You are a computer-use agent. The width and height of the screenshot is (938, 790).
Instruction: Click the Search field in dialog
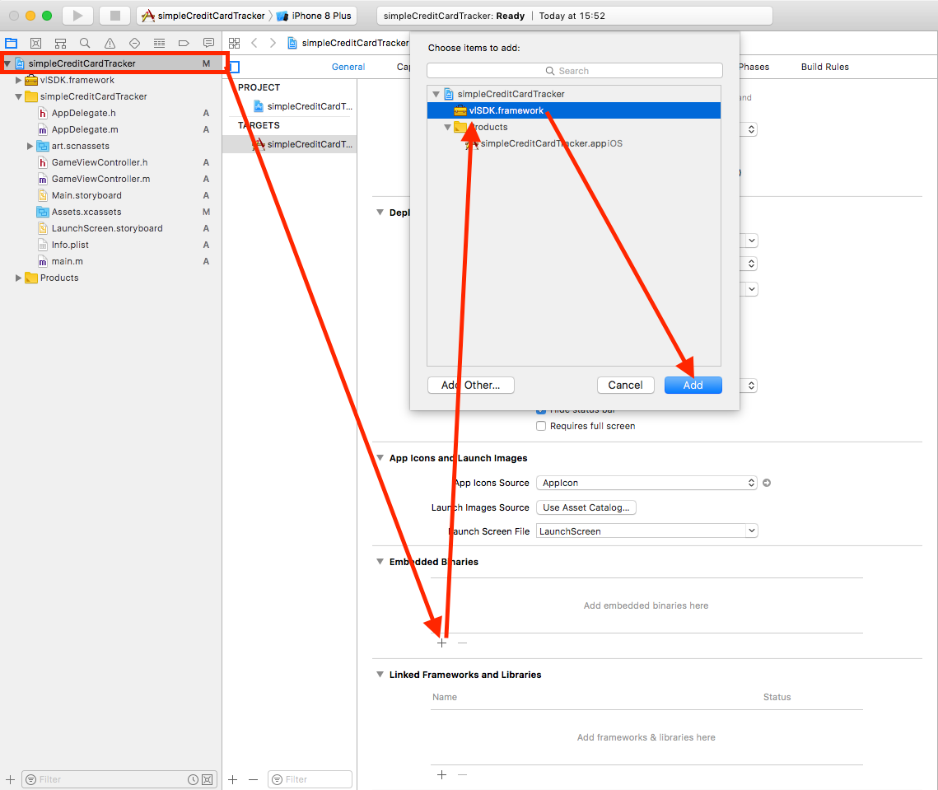(x=574, y=71)
